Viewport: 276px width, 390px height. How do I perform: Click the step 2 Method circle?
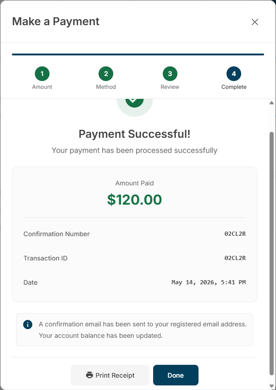coord(106,74)
